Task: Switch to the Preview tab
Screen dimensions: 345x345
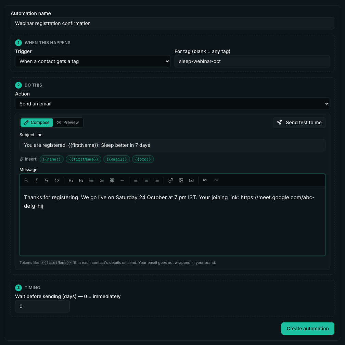Action: (68, 123)
